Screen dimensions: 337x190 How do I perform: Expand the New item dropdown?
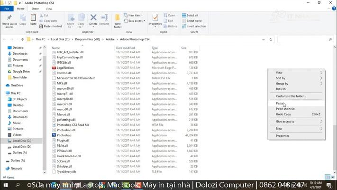pos(135,15)
